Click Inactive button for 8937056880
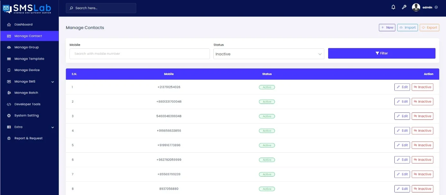Viewport: 446px width, 195px height. point(422,189)
